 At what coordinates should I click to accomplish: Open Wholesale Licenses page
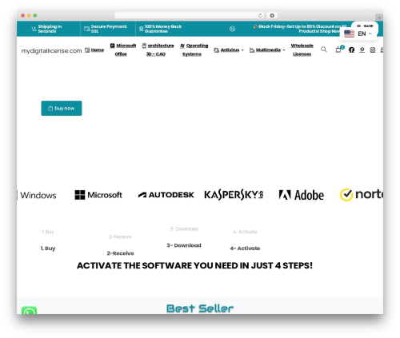point(302,50)
